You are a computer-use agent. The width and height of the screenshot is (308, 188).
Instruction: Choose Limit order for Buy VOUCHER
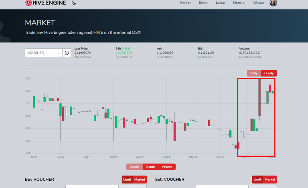click(127, 179)
